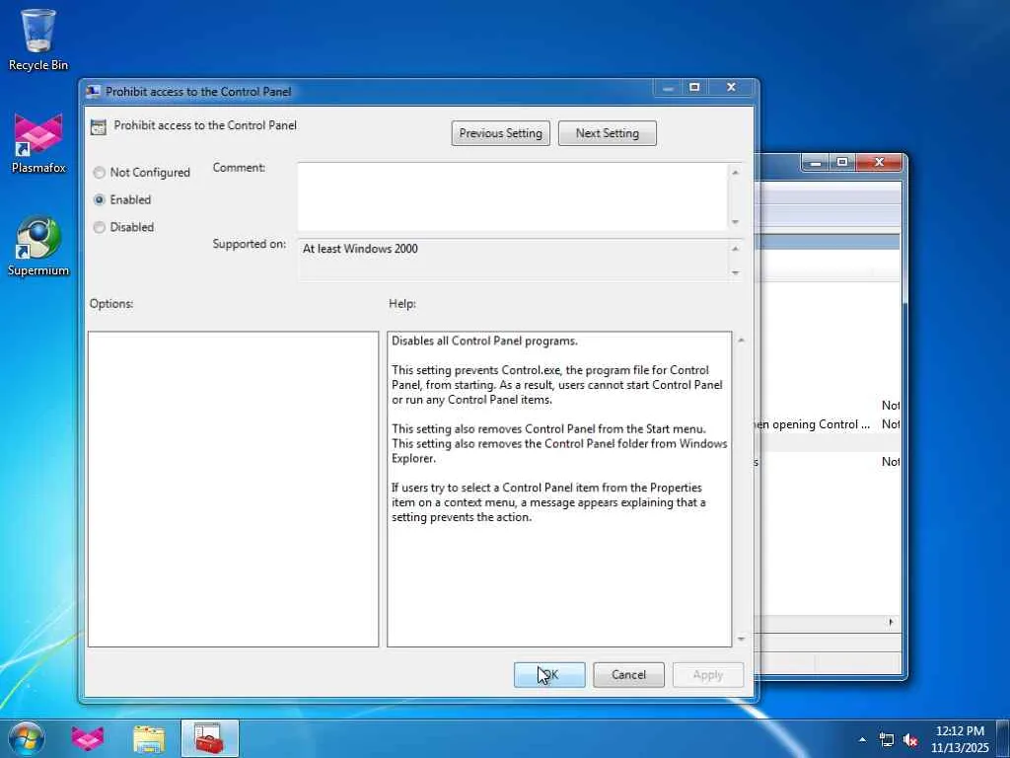Open the Windows Start menu orb

click(x=27, y=738)
